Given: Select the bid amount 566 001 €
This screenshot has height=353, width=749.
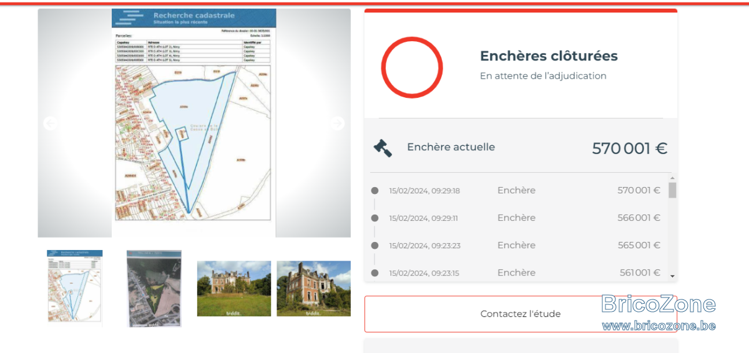Looking at the screenshot, I should (x=639, y=218).
